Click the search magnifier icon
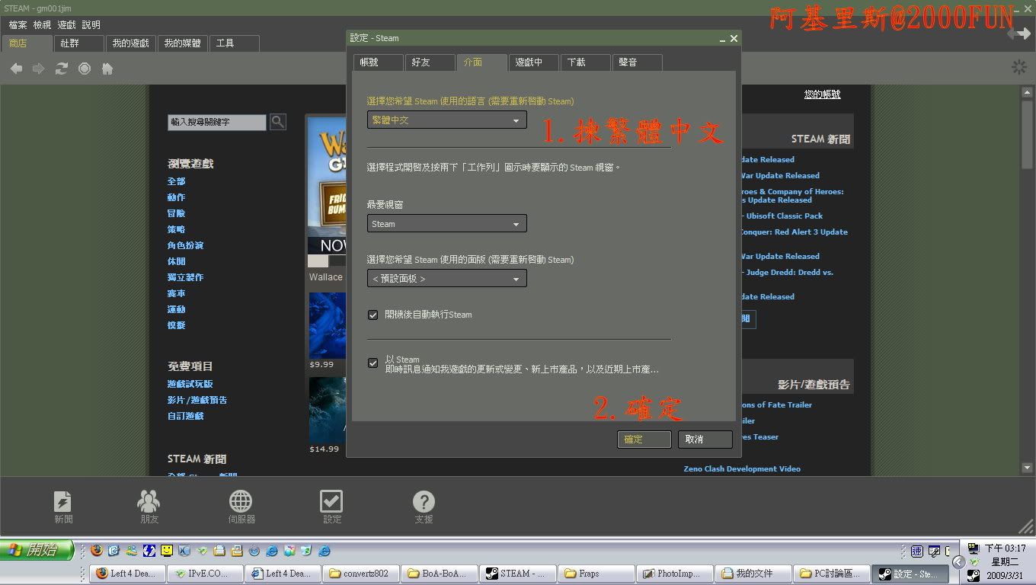 [277, 121]
